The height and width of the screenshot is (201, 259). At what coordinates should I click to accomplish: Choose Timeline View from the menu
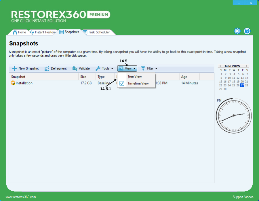(136, 83)
